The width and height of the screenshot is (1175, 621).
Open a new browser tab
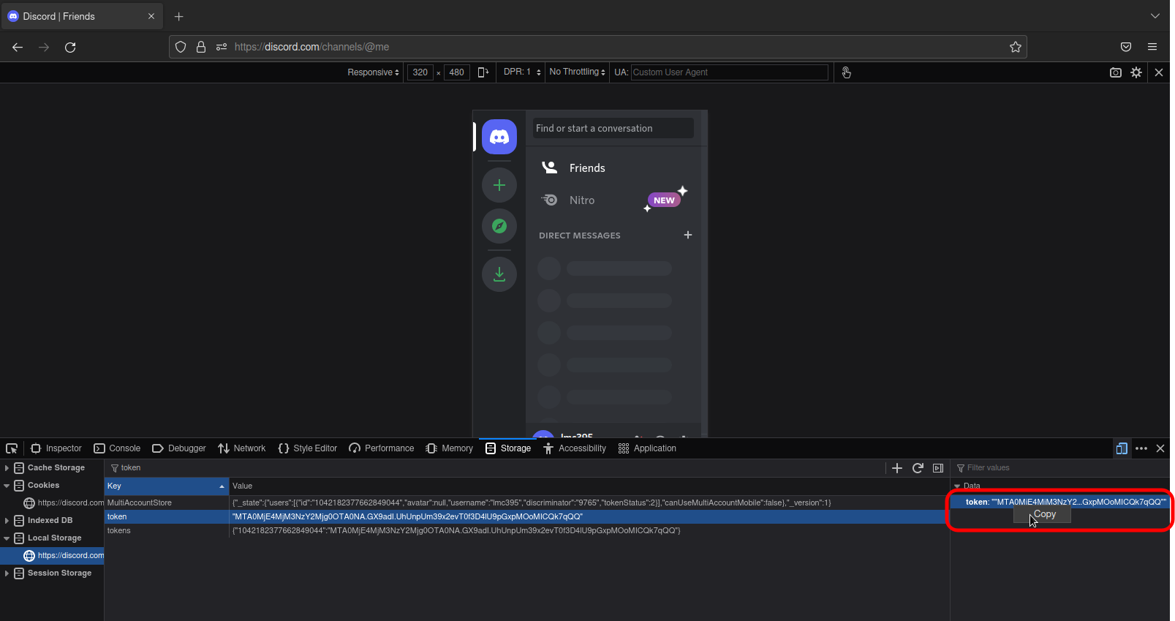179,16
